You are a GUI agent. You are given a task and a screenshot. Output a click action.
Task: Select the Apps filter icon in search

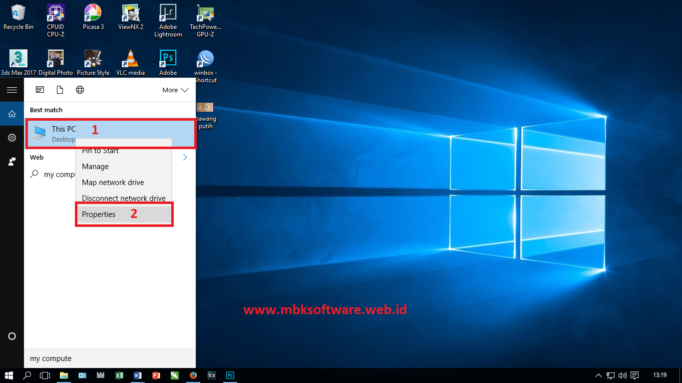(40, 90)
